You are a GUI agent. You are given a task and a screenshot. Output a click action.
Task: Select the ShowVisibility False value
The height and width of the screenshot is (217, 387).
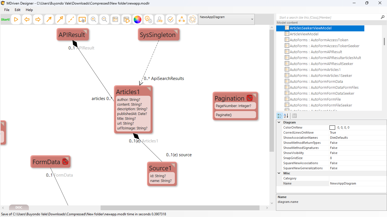click(x=334, y=153)
